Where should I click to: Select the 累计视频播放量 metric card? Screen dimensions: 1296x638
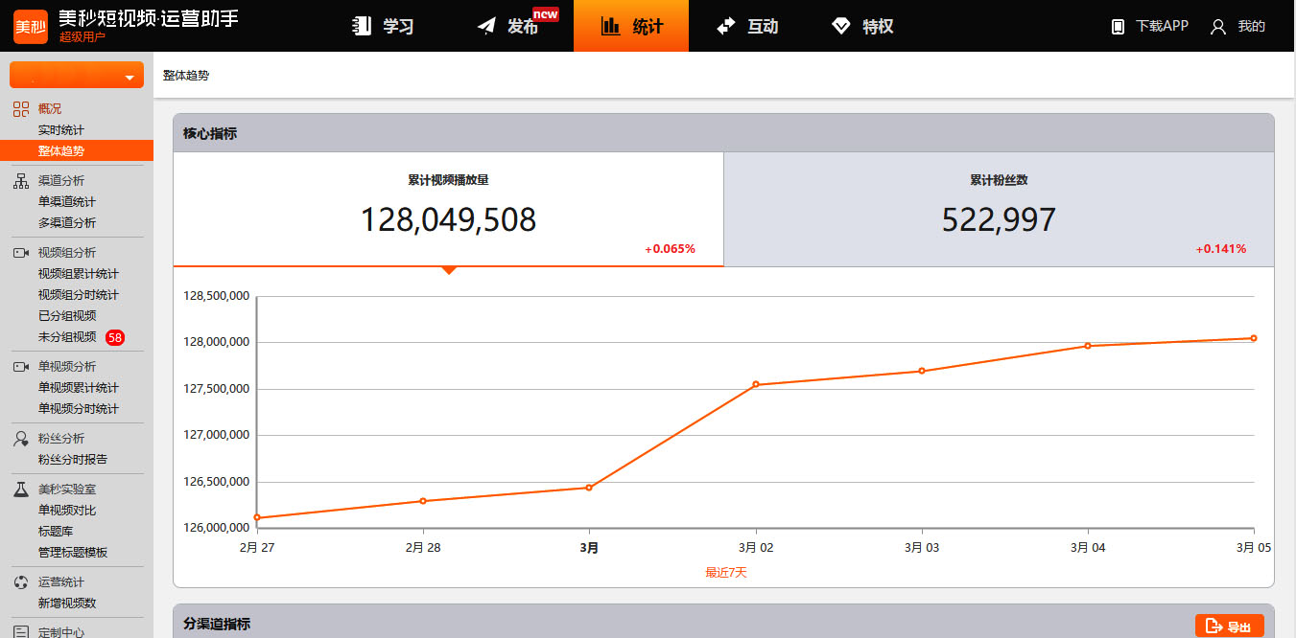448,210
